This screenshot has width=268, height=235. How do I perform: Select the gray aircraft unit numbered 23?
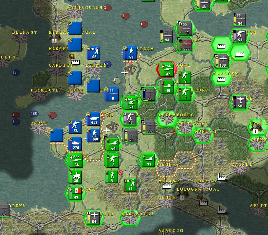[148, 94]
